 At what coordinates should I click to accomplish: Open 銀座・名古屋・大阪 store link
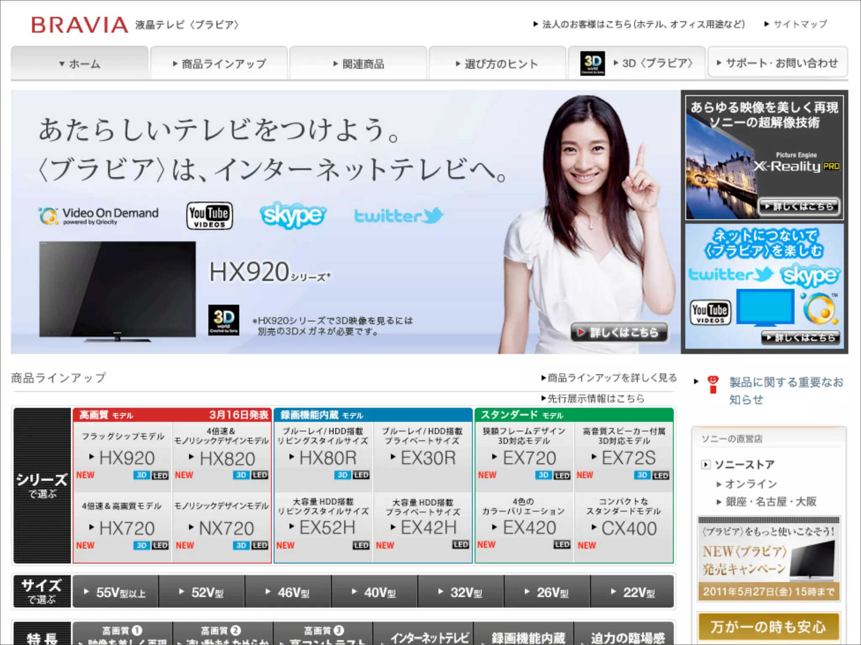click(771, 501)
